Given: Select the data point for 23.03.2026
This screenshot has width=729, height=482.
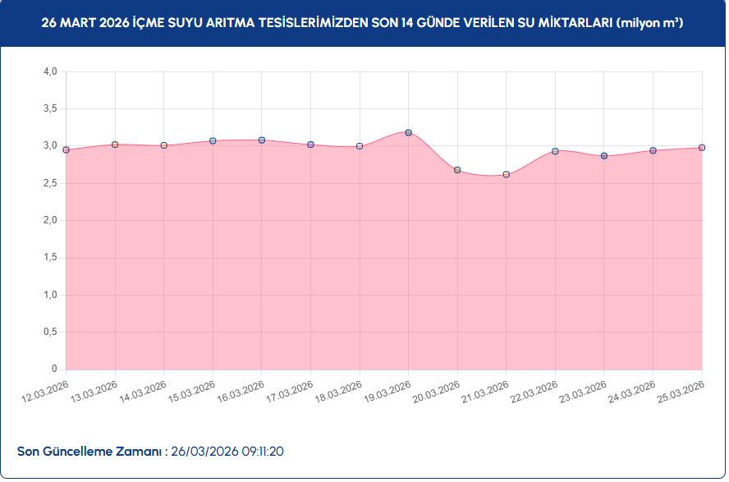Looking at the screenshot, I should tap(604, 156).
